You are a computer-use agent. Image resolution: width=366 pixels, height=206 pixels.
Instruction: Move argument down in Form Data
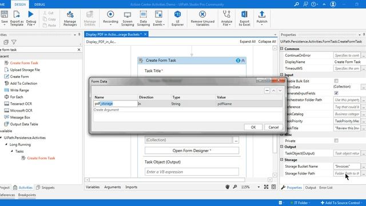pos(280,90)
